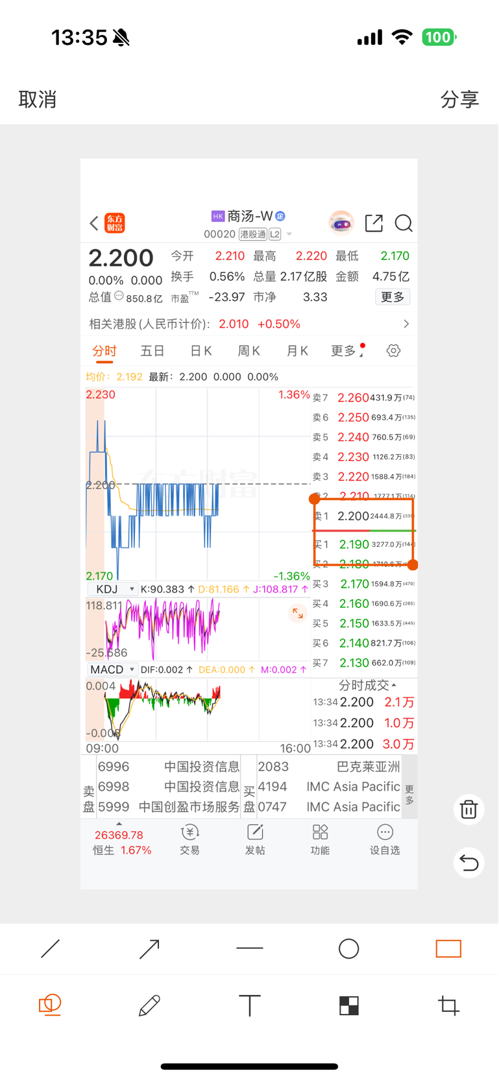Screen dimensions: 499x1080
Task: Open the MACD indicator dropdown
Action: 112,669
